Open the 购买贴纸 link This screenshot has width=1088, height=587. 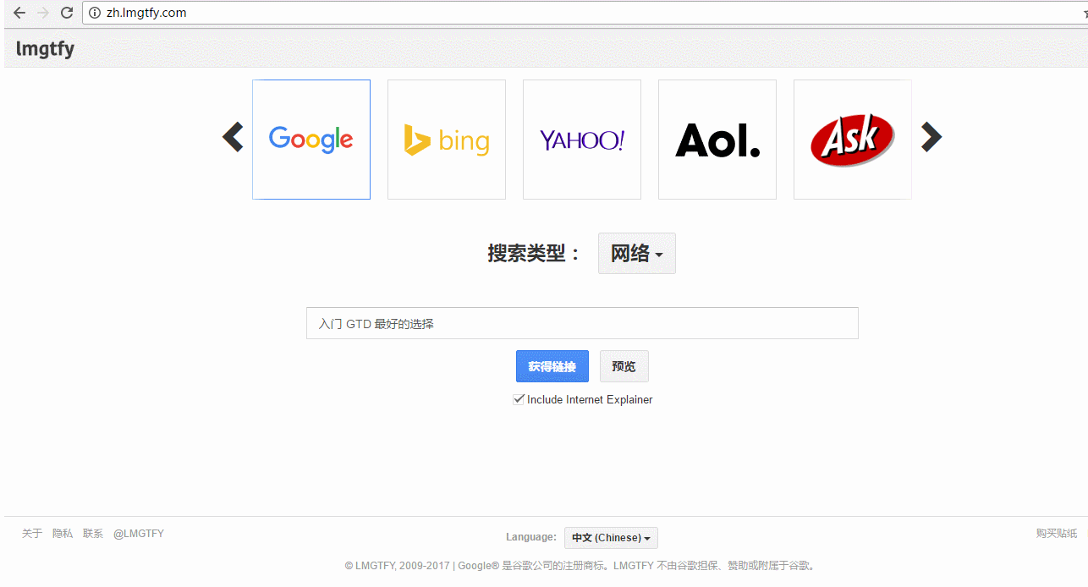pos(1057,534)
